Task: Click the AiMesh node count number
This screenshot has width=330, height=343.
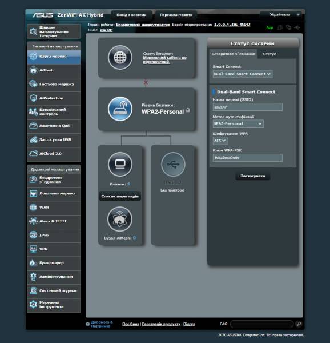Action: pos(134,238)
